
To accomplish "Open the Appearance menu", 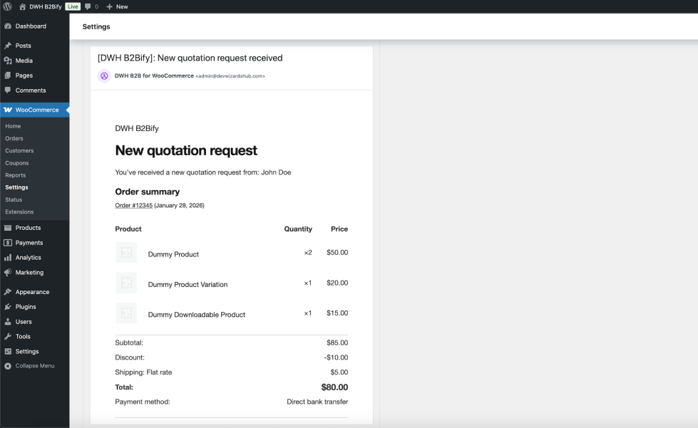I will point(32,292).
